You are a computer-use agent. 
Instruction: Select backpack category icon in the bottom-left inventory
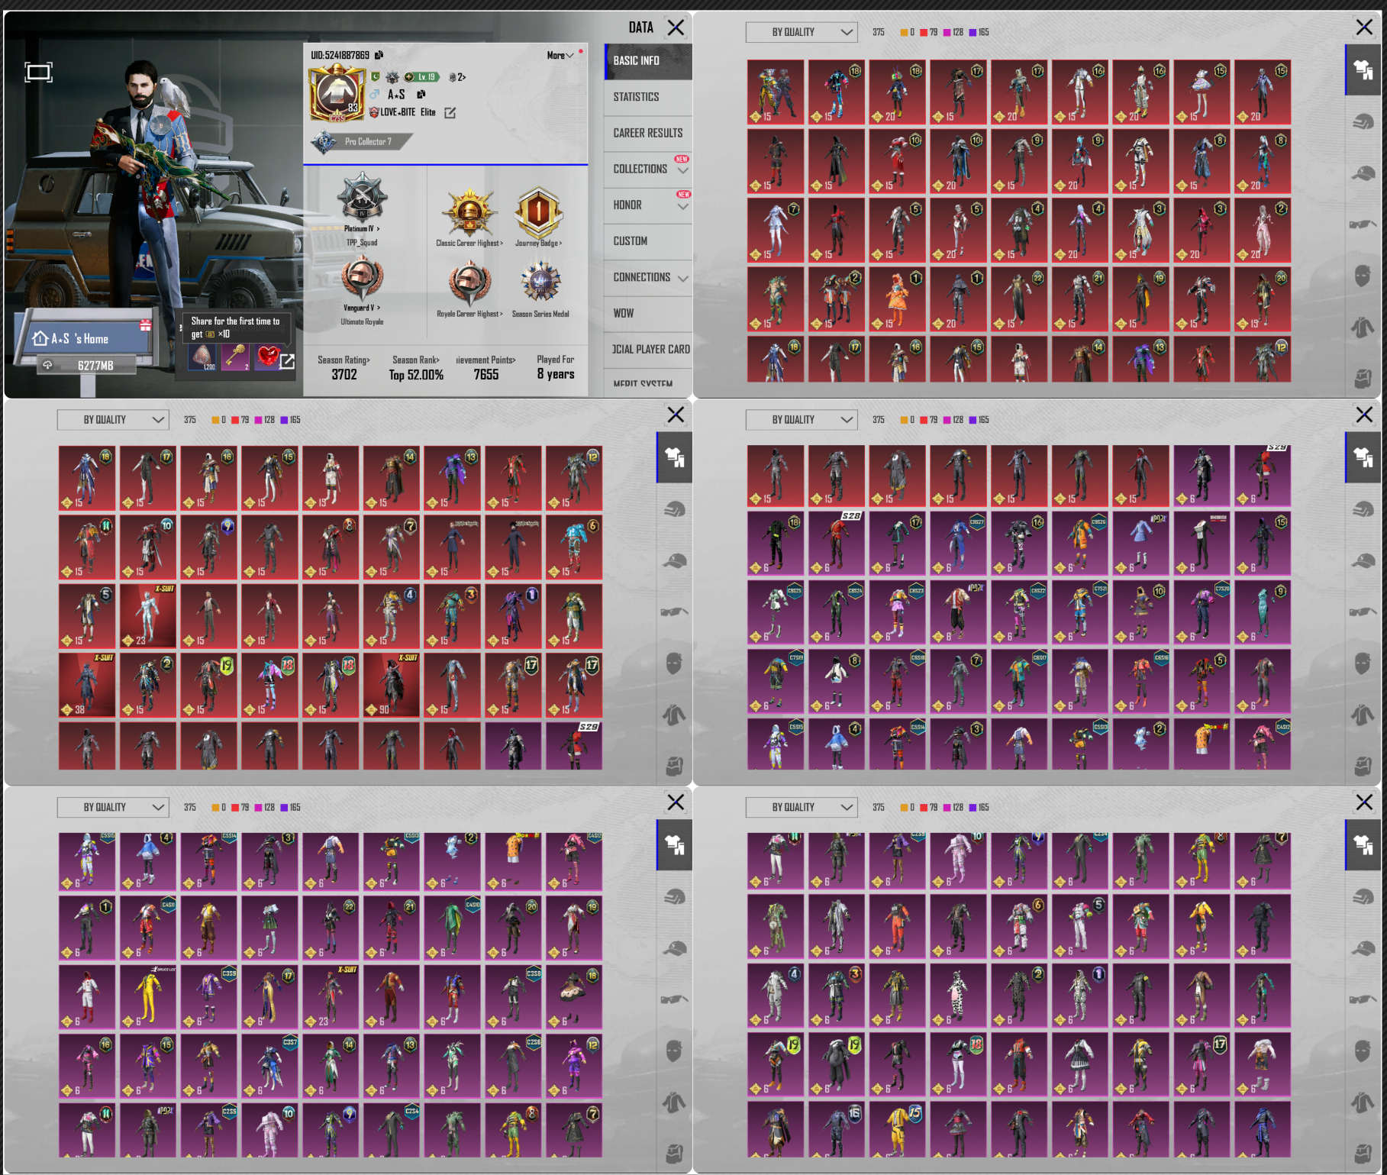674,1152
